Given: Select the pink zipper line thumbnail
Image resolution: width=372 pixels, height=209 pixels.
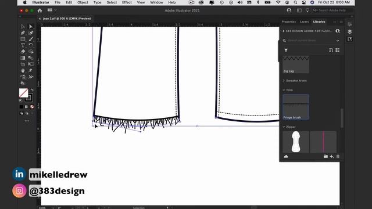Looking at the screenshot, I should tap(323, 142).
